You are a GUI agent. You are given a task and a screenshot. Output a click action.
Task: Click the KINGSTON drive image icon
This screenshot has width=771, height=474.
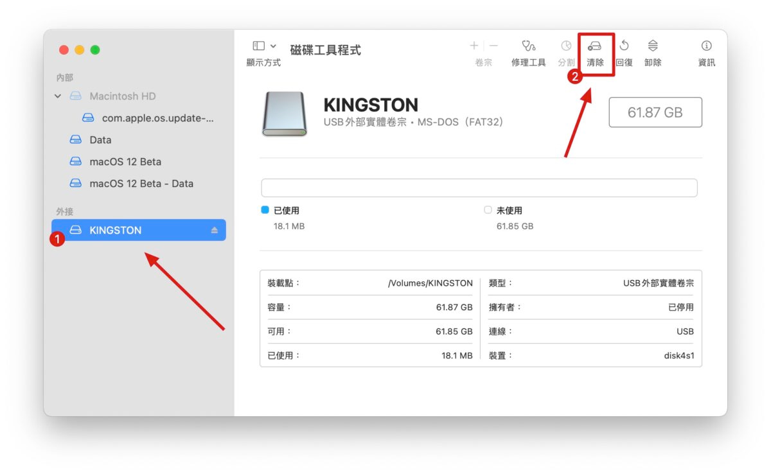click(285, 114)
